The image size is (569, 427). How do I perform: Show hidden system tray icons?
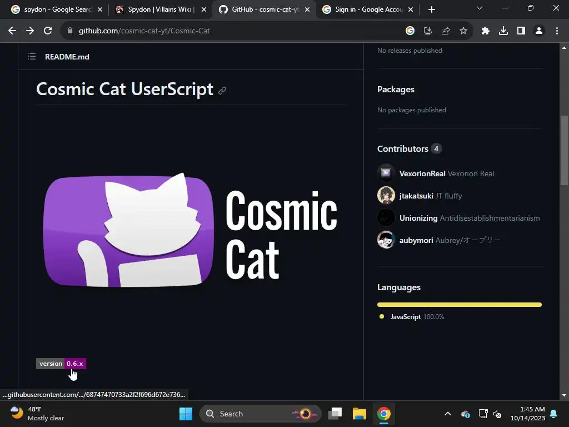(x=448, y=414)
